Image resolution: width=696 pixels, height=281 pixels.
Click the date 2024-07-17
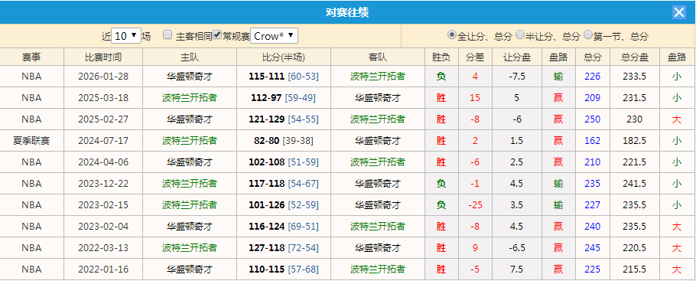click(x=103, y=141)
